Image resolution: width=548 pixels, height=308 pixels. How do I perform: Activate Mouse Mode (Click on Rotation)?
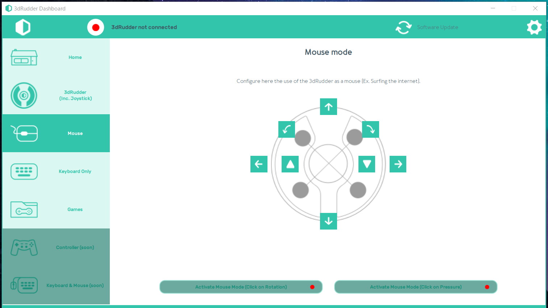pos(241,287)
